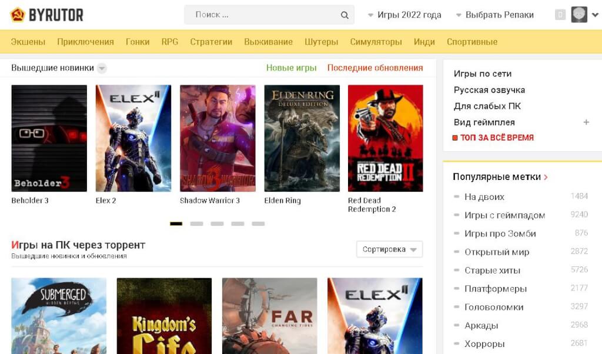Expand the Вышедшие новинки arrow
602x354 pixels.
pyautogui.click(x=102, y=68)
